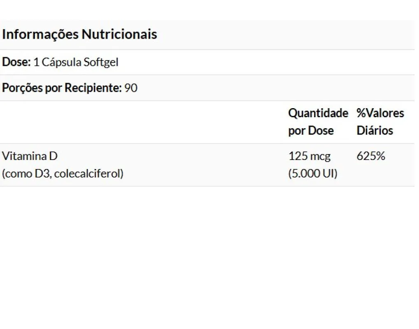The width and height of the screenshot is (419, 329).
Task: Click the word Quantidade in header
Action: [318, 113]
